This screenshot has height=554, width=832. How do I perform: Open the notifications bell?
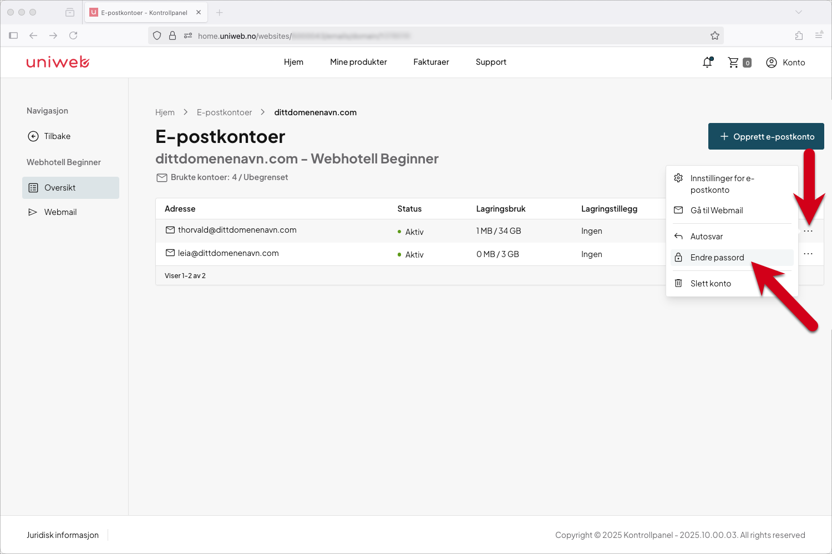click(x=707, y=63)
